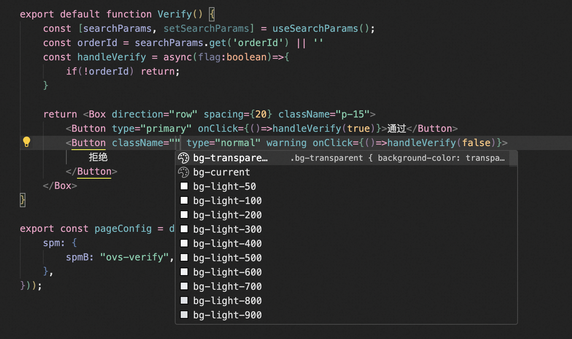Pick the bg-light-700 completion entry

click(342, 287)
